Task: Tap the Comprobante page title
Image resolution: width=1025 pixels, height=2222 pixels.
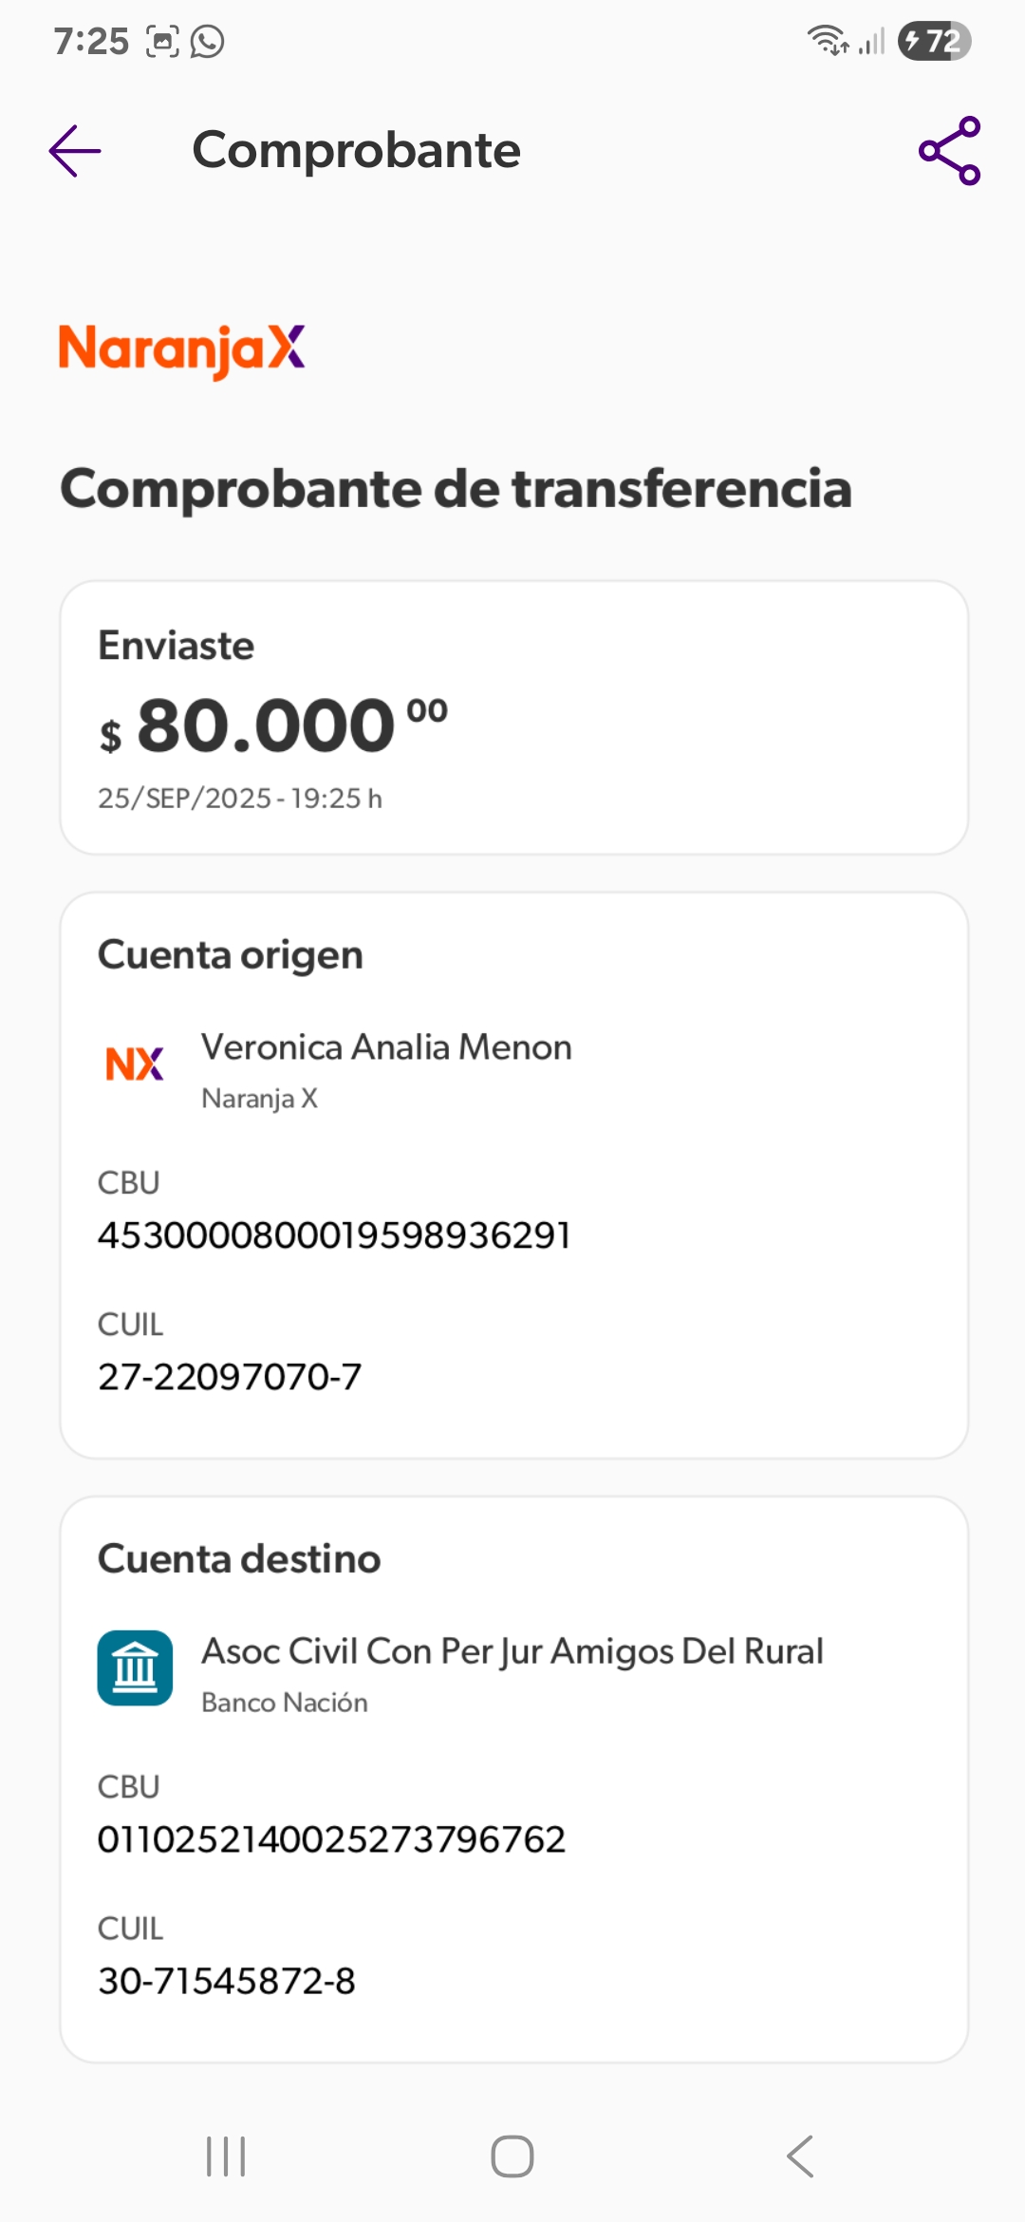Action: pyautogui.click(x=356, y=150)
